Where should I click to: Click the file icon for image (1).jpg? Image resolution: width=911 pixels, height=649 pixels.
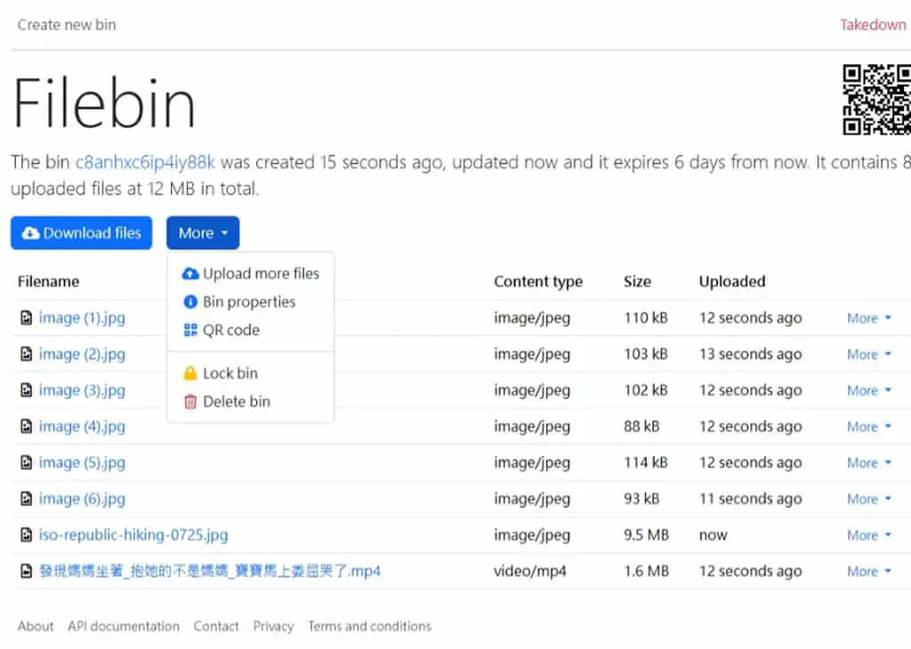coord(26,318)
